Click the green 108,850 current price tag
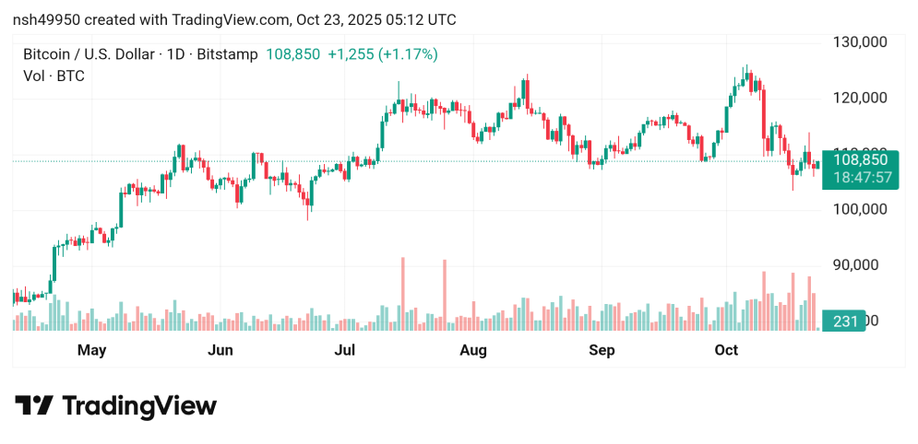The image size is (918, 444). click(861, 159)
